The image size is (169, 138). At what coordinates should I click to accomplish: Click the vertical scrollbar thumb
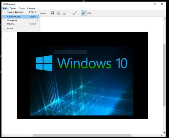(x=164, y=75)
